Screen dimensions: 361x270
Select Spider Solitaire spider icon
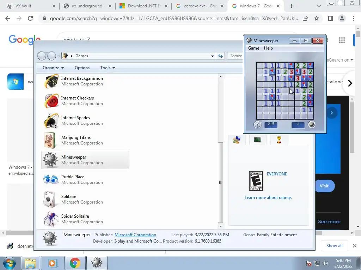(51, 219)
